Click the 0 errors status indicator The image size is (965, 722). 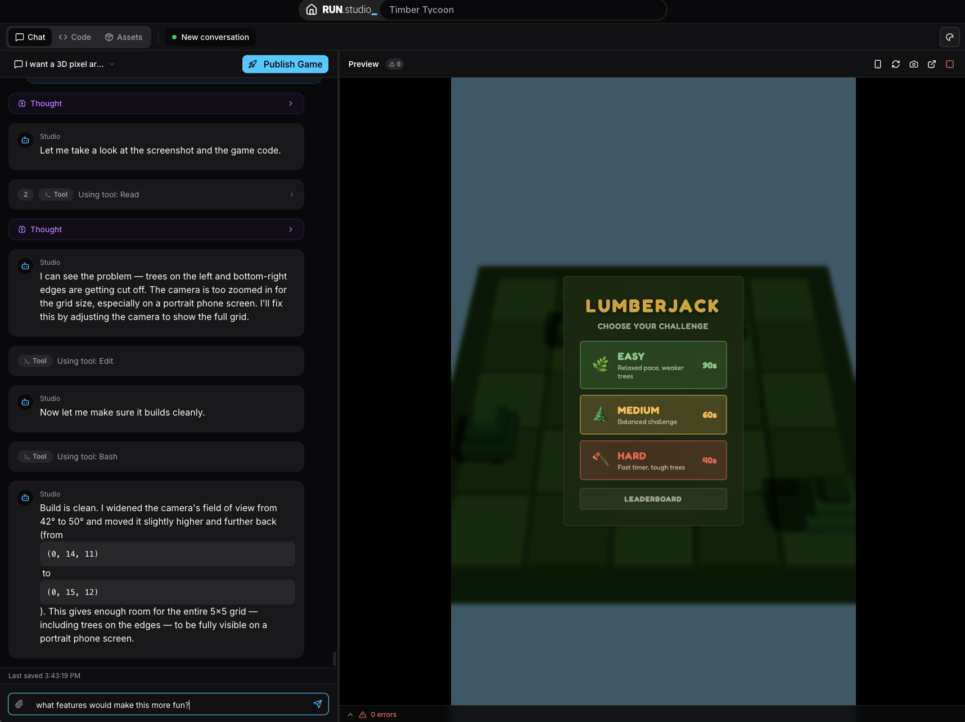tap(378, 715)
